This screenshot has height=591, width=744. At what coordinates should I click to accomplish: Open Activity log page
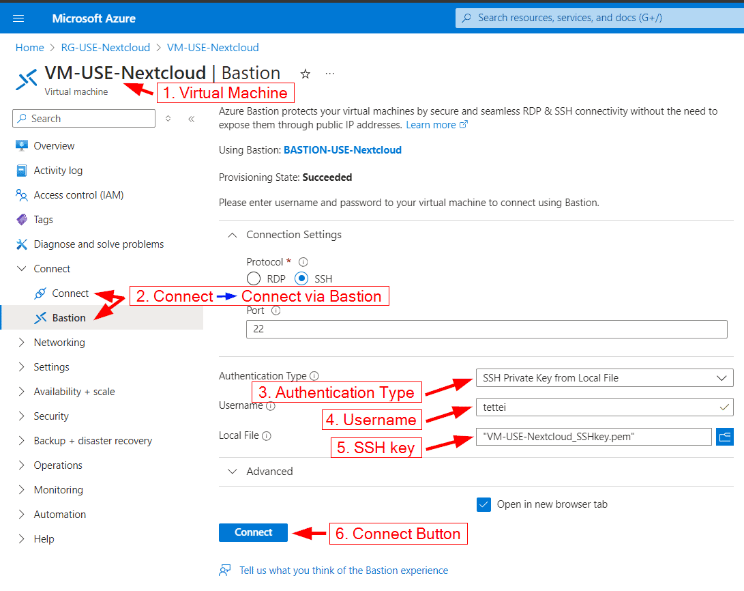pos(58,171)
